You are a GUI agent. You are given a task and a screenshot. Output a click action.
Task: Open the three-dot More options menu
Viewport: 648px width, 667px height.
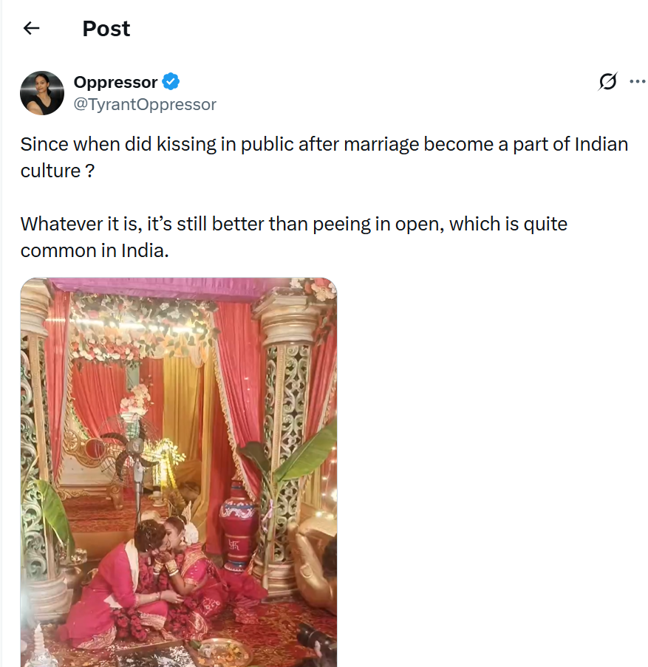click(637, 81)
